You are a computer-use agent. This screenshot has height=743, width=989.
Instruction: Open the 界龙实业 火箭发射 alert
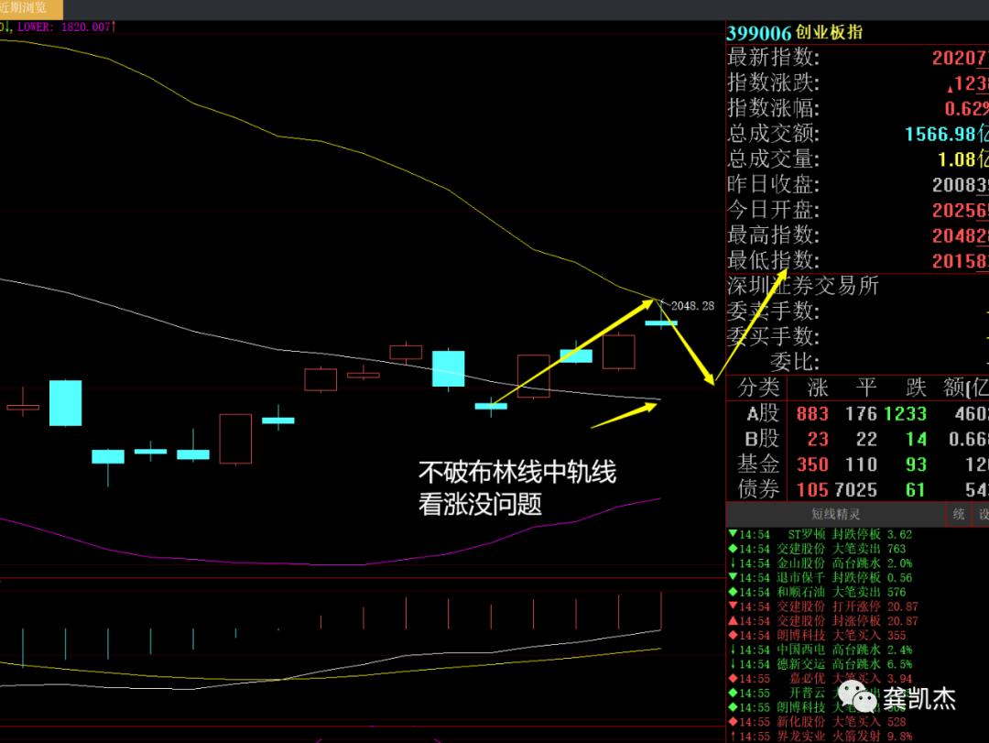point(820,737)
